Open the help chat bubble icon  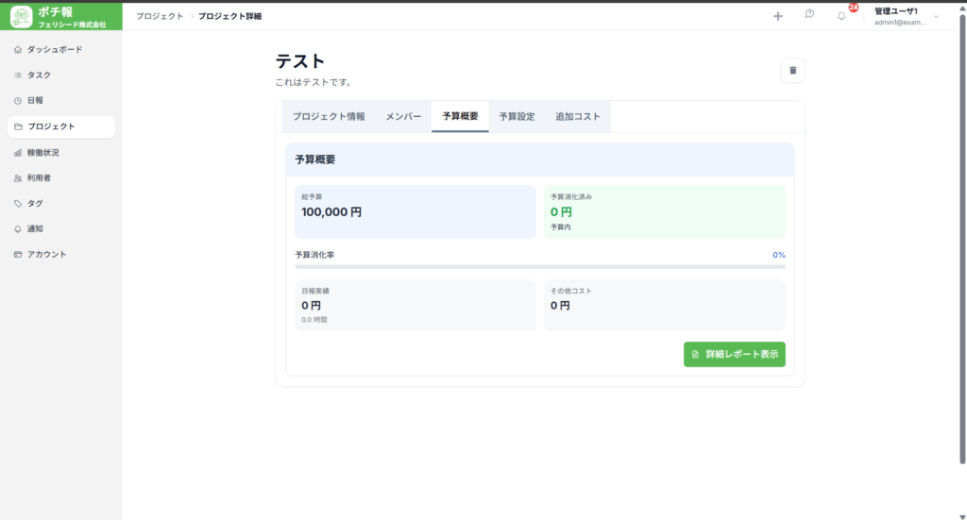(x=809, y=15)
